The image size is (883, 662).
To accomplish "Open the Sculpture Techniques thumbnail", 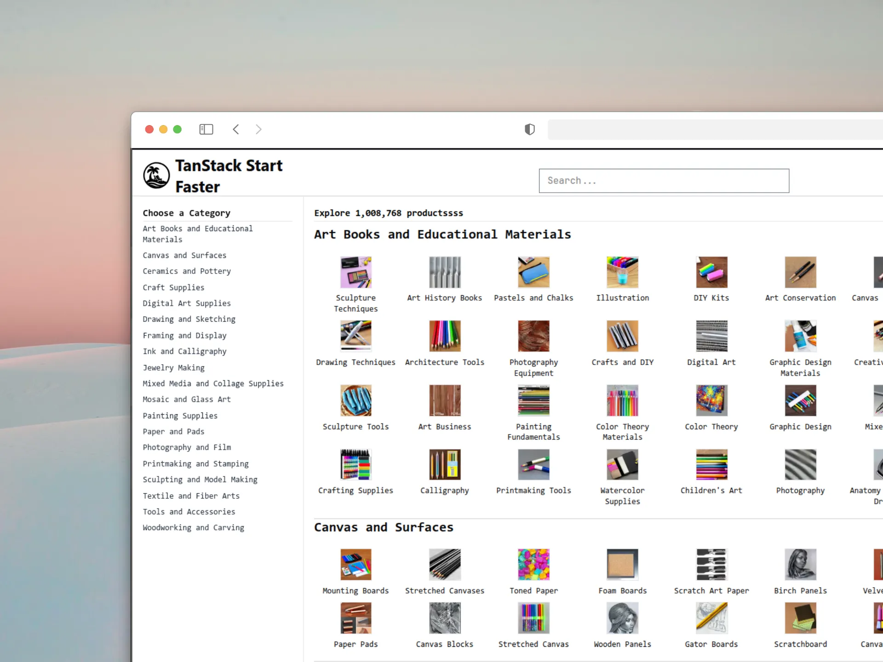I will tap(355, 272).
